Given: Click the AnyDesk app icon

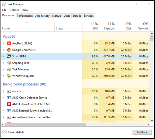Looking at the screenshot, I should pyautogui.click(x=9, y=44).
